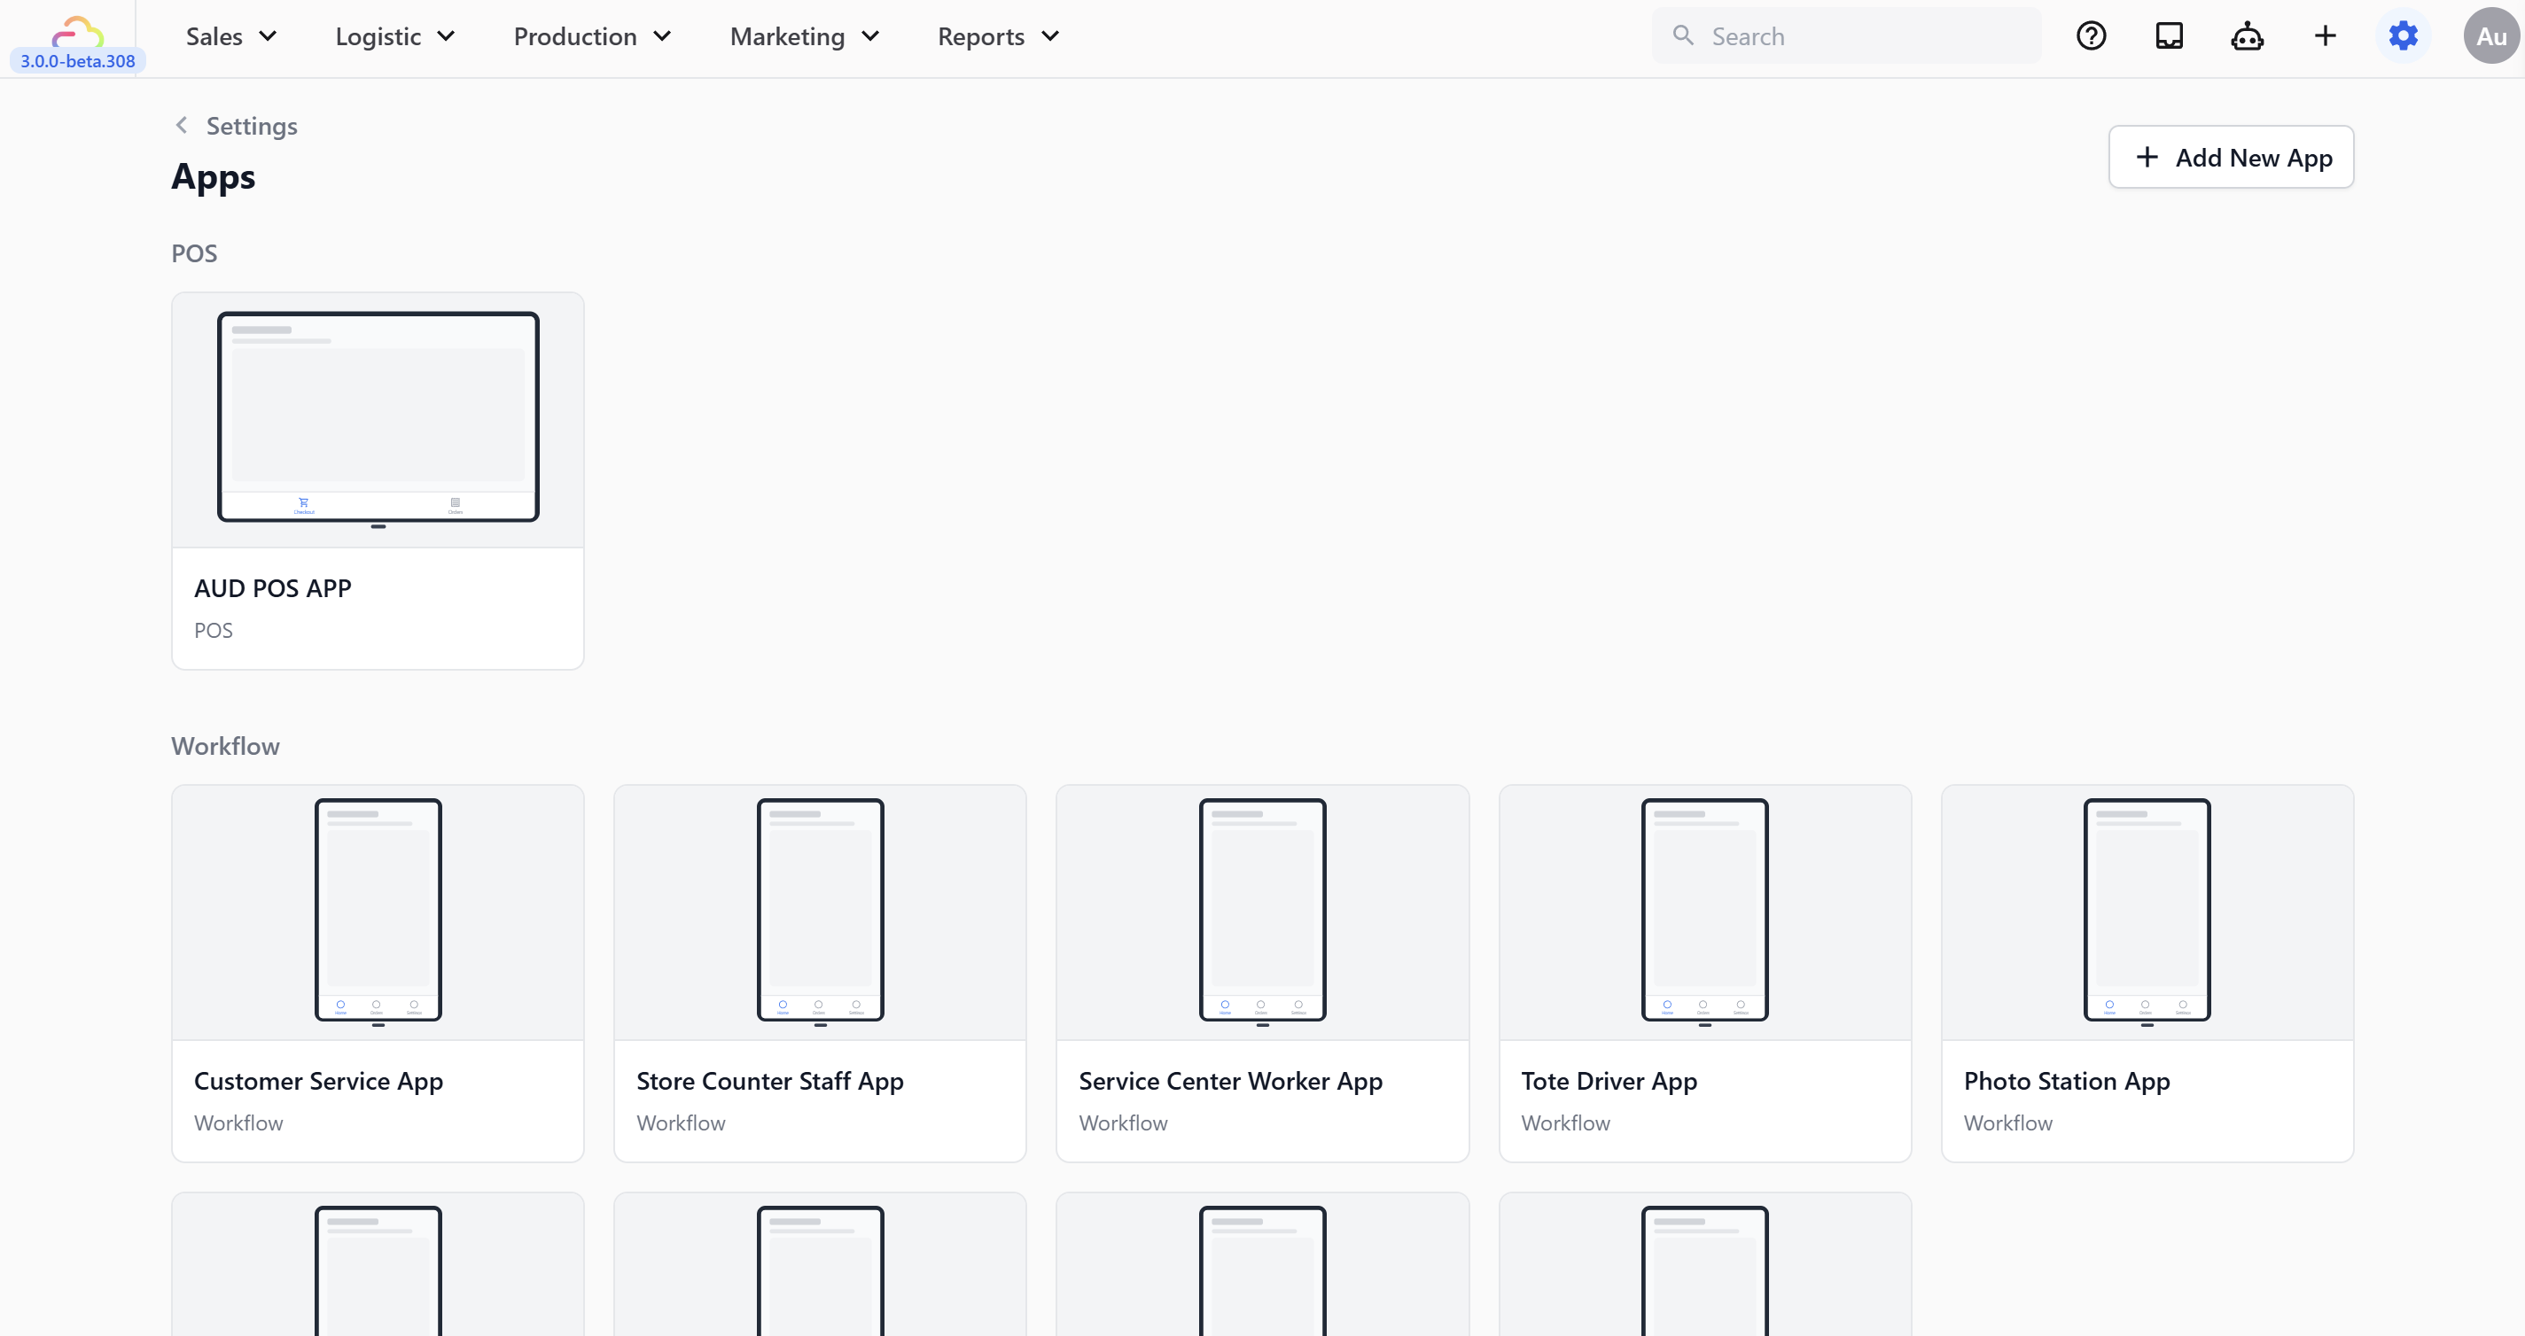
Task: Select the Service Center Worker App title
Action: pos(1230,1081)
